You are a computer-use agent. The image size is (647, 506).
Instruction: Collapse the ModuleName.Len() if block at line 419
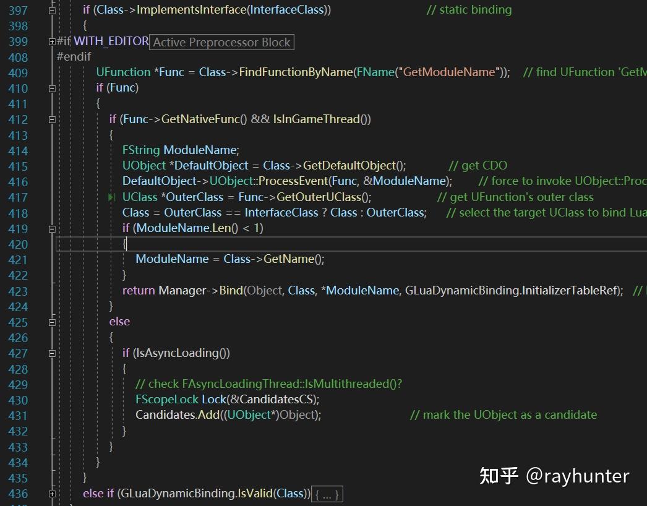click(x=53, y=228)
